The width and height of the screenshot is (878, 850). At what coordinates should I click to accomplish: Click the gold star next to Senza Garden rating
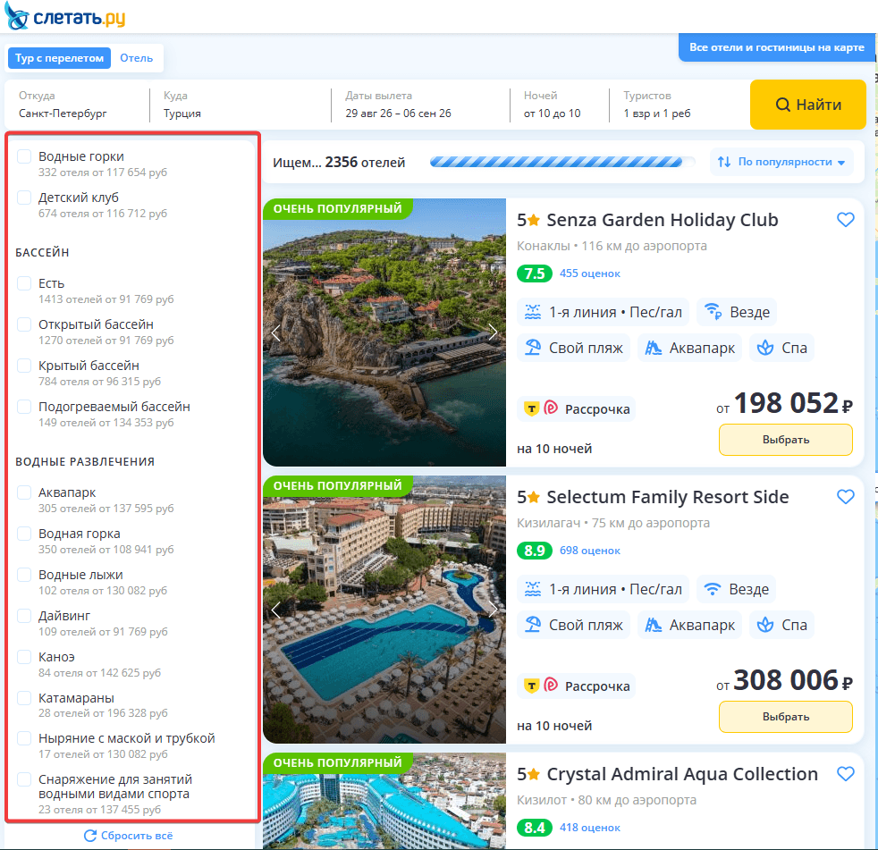534,220
